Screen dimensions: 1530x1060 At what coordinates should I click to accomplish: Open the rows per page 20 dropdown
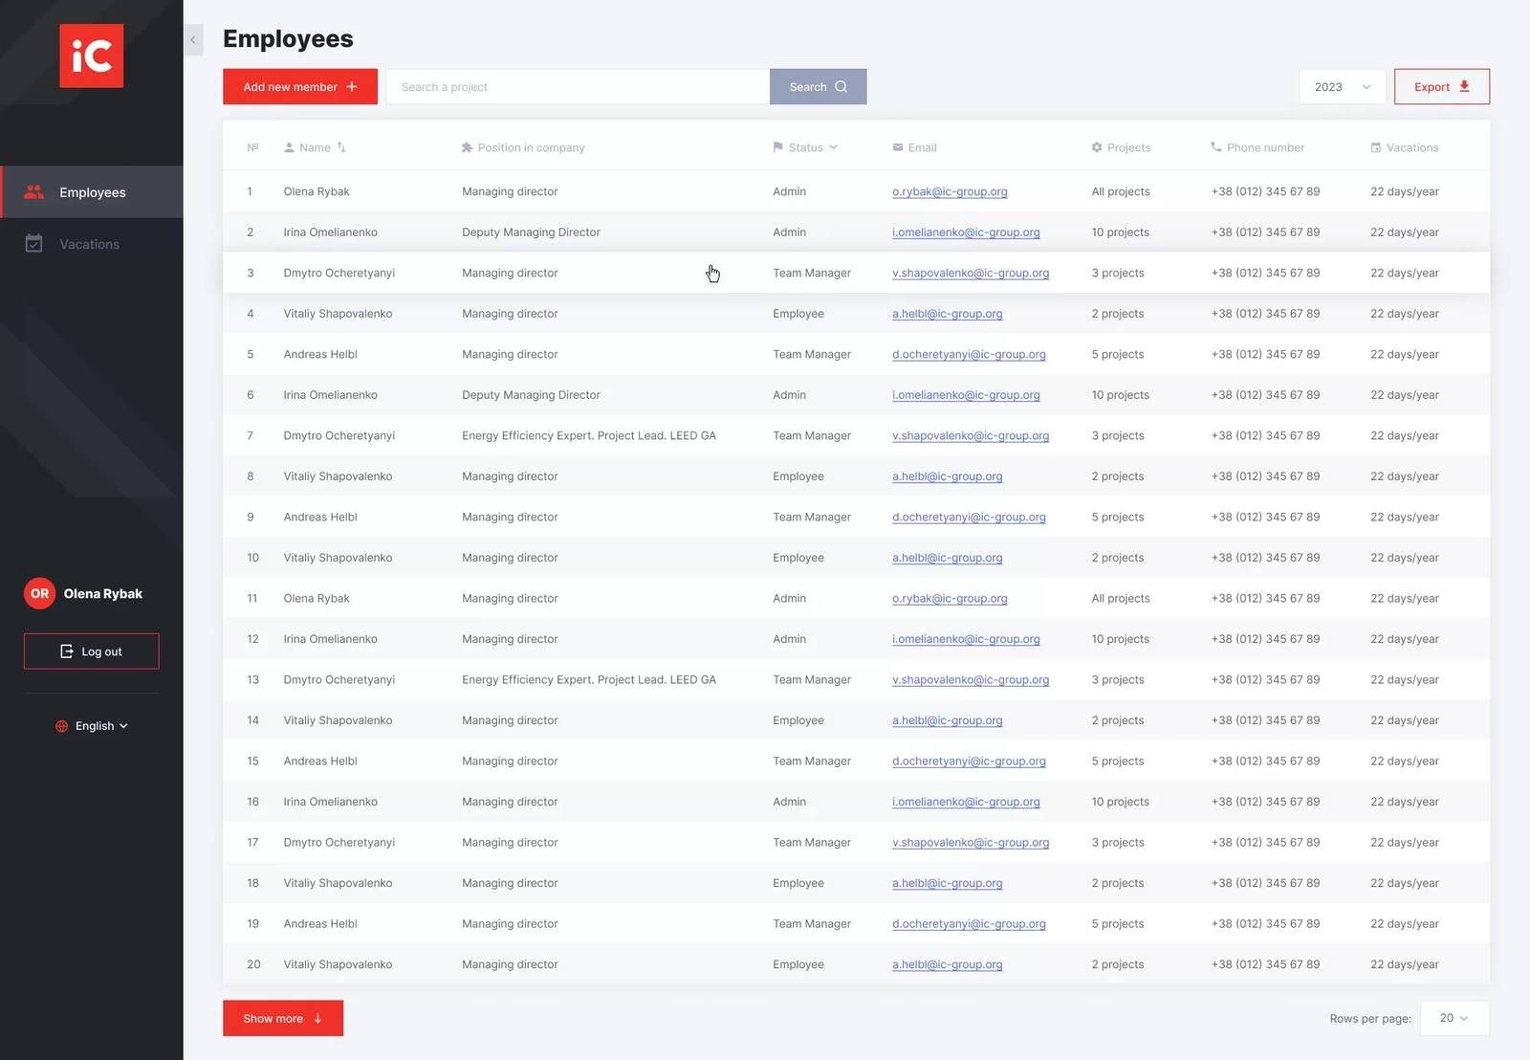[1454, 1018]
